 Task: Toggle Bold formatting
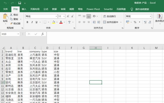(x=27, y=22)
